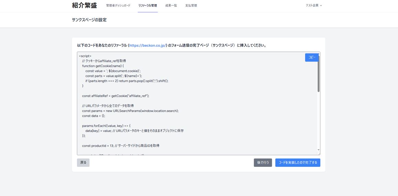Click the 戻る back button
The width and height of the screenshot is (398, 196).
83,162
